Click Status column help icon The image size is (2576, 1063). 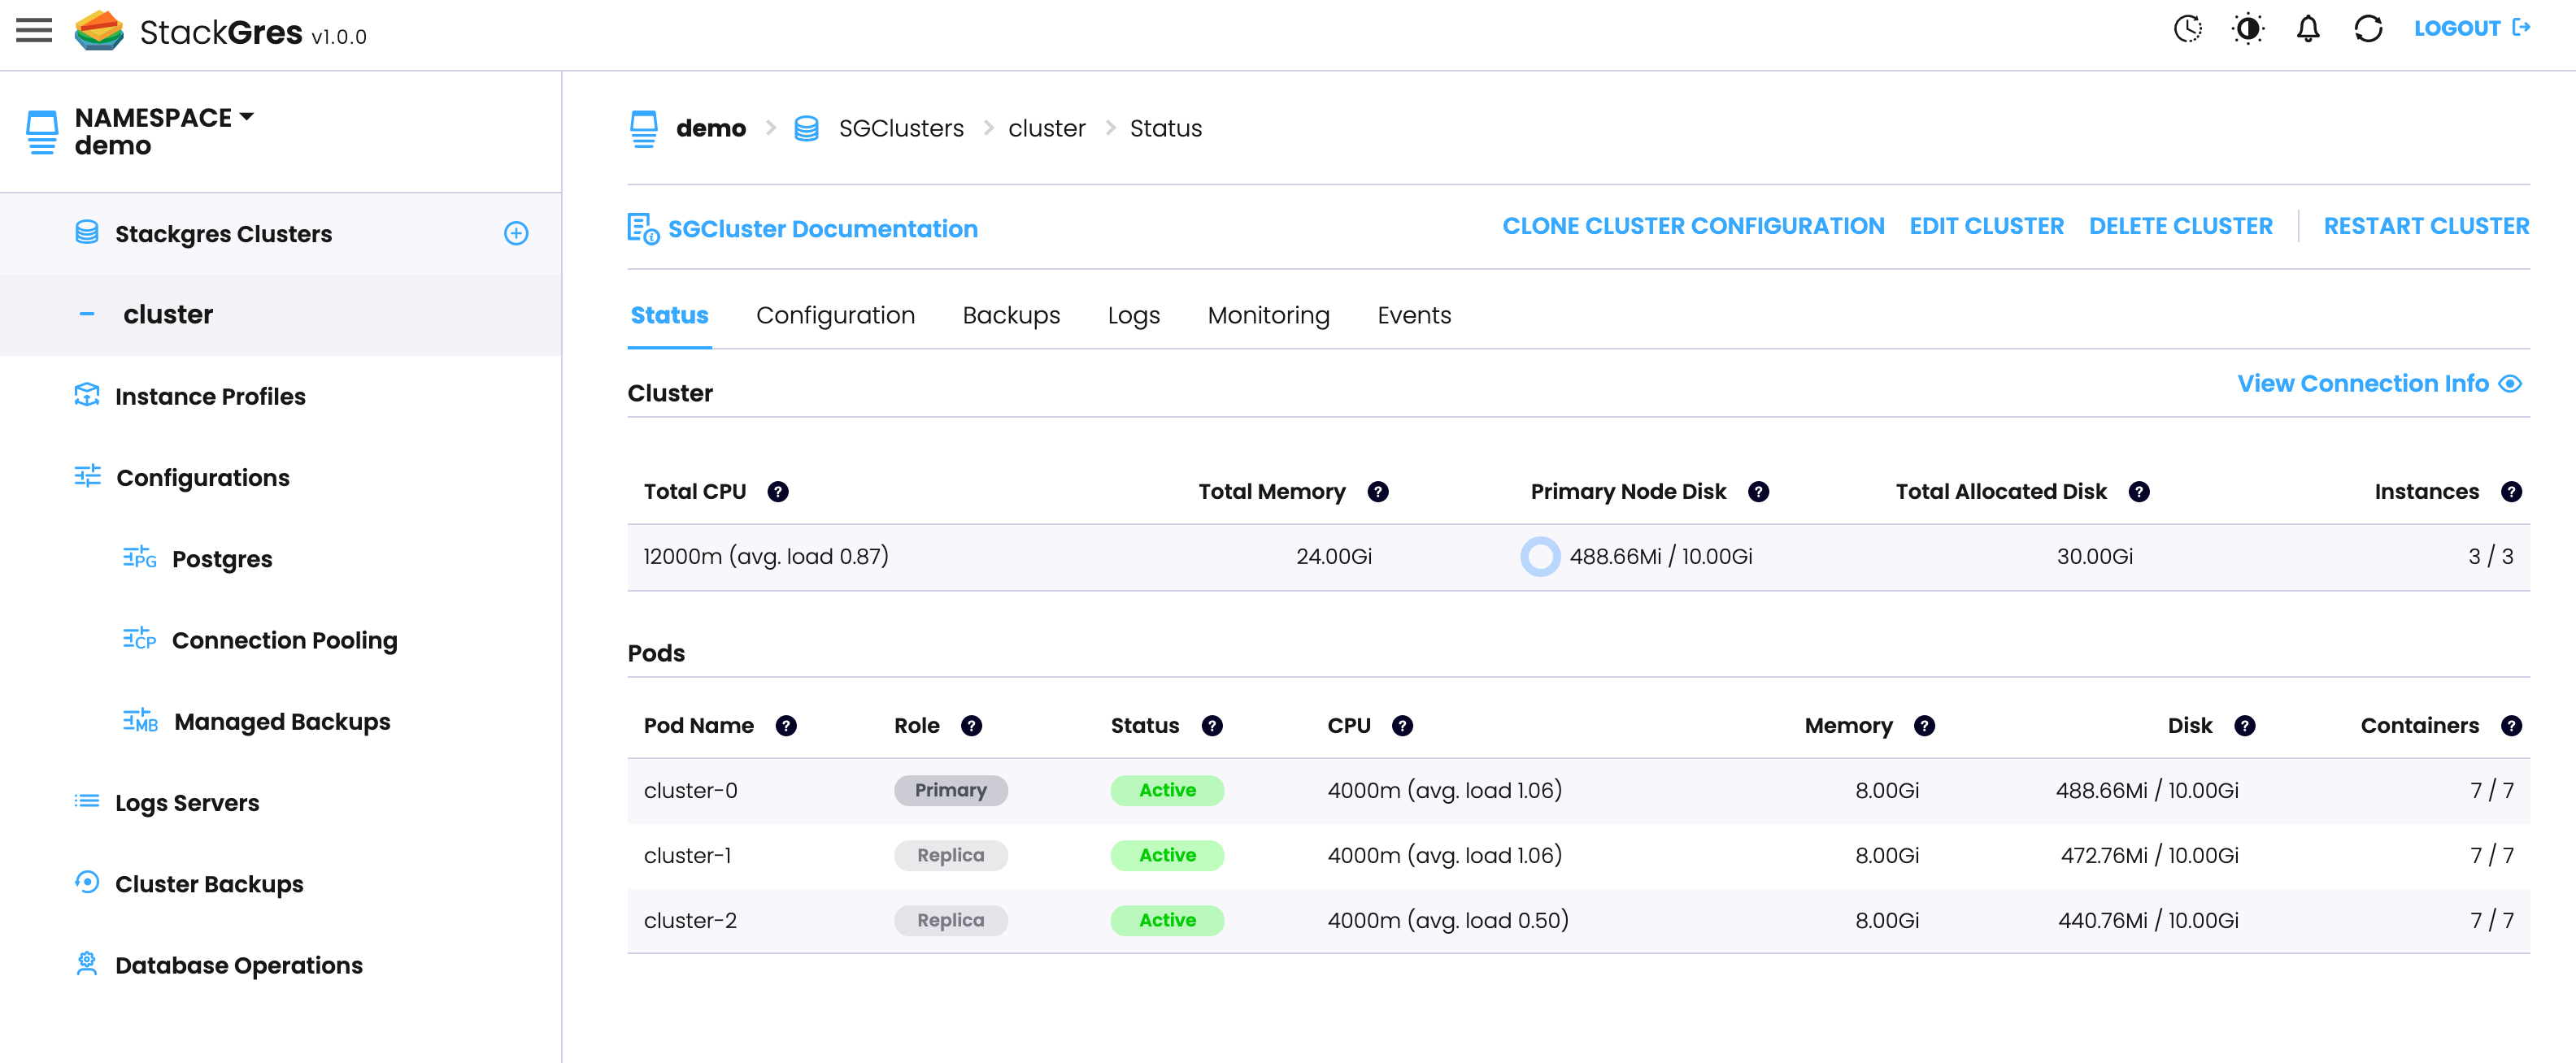pos(1212,727)
